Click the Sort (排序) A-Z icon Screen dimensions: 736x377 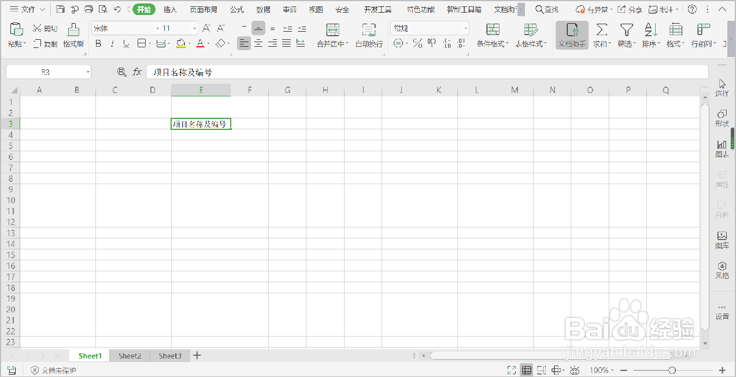tap(651, 29)
